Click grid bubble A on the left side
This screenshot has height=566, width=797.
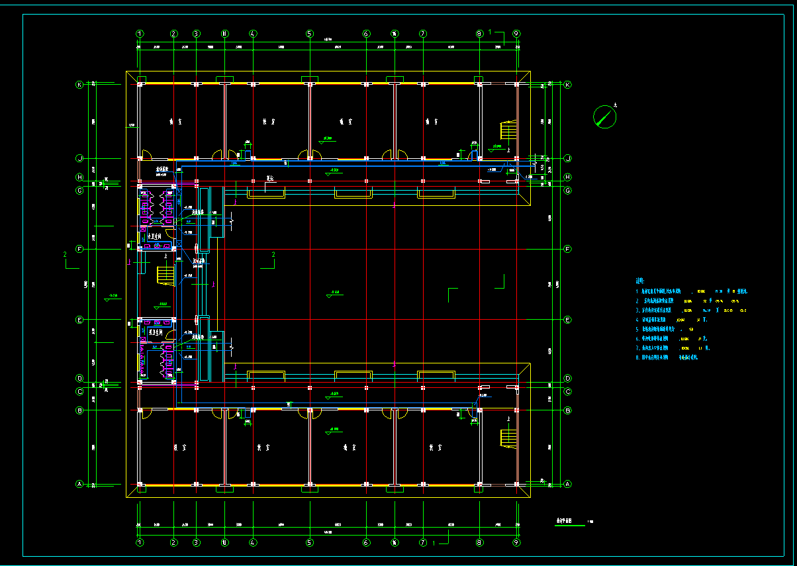tap(79, 485)
